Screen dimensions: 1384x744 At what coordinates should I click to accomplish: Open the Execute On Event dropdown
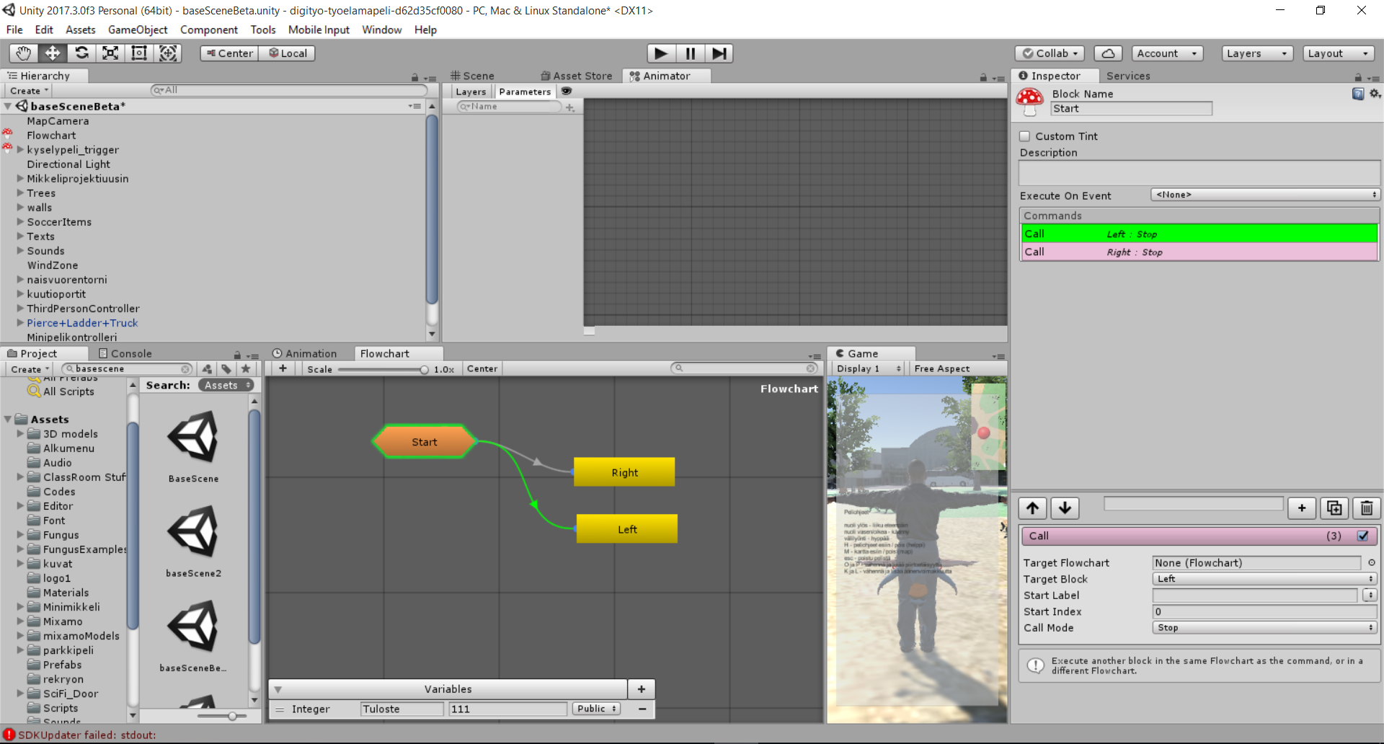point(1265,195)
